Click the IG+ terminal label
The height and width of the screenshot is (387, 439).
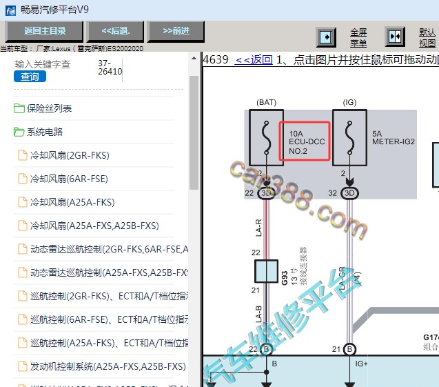tap(361, 364)
